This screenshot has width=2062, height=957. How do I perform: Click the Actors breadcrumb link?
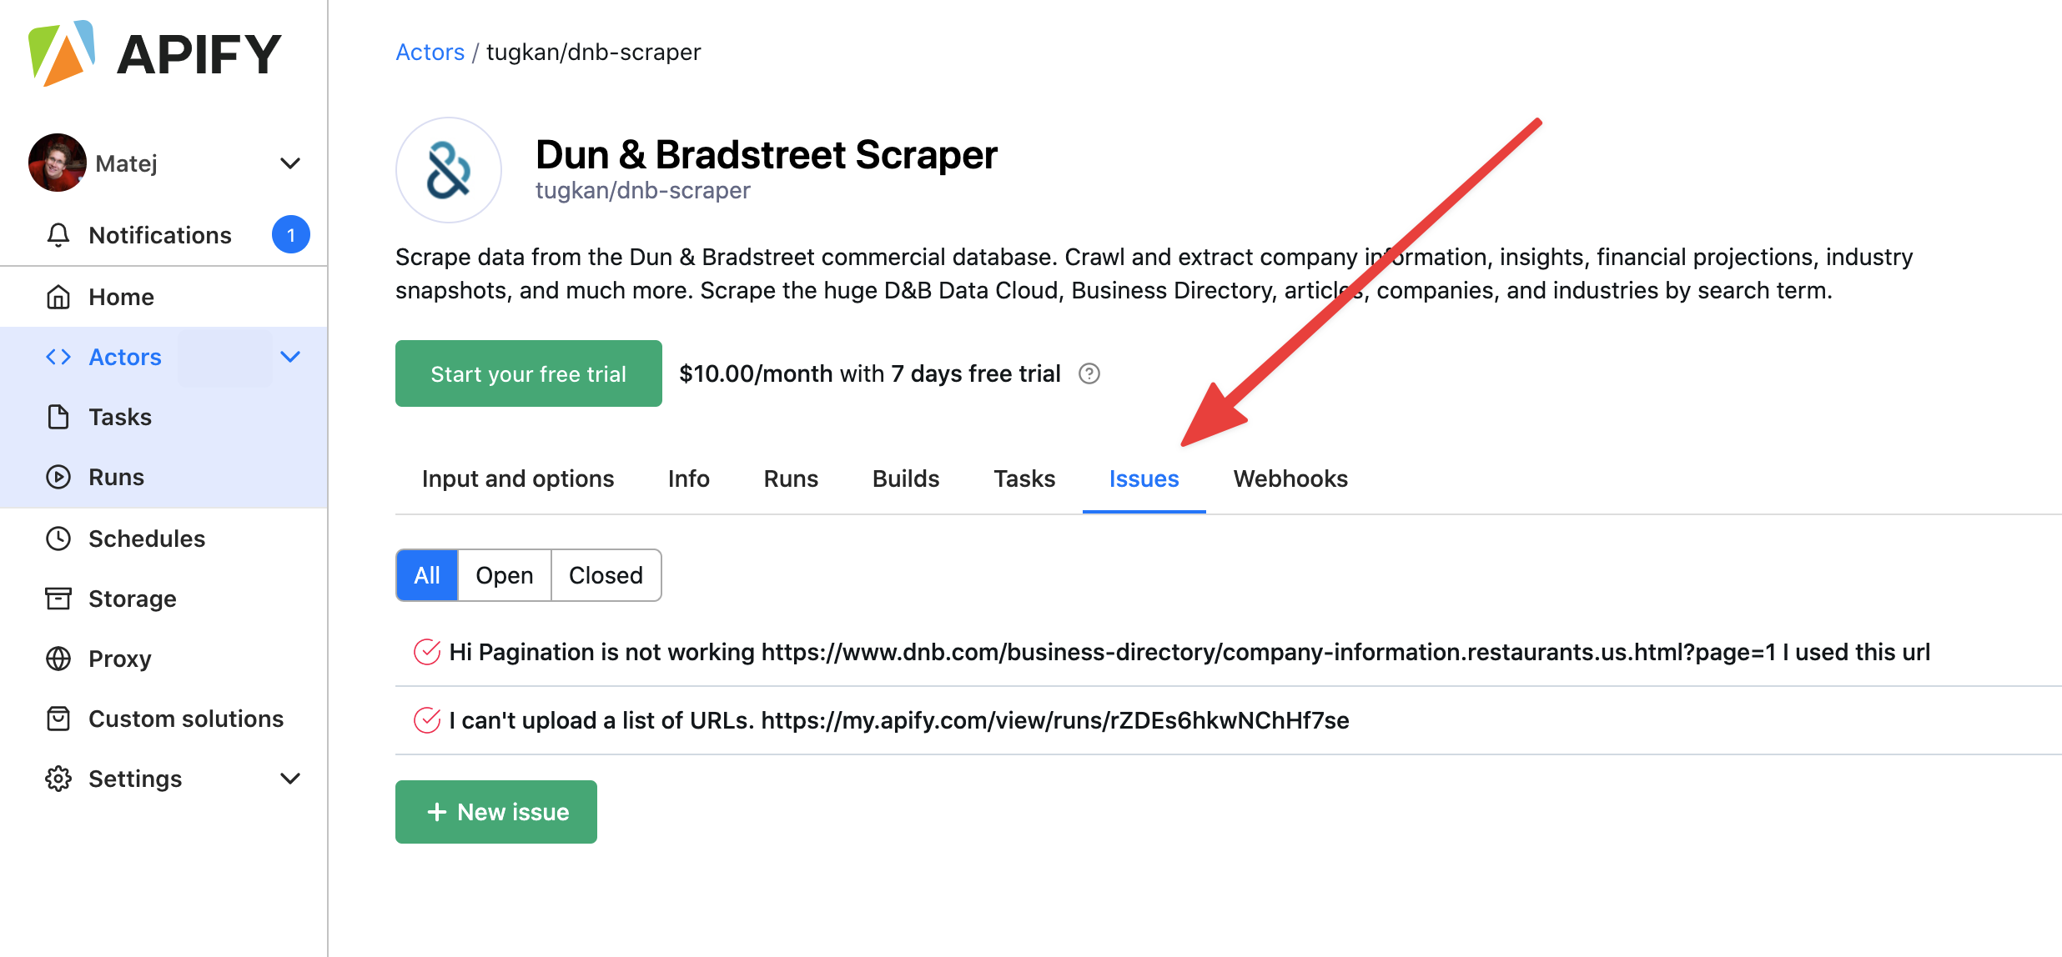tap(430, 52)
